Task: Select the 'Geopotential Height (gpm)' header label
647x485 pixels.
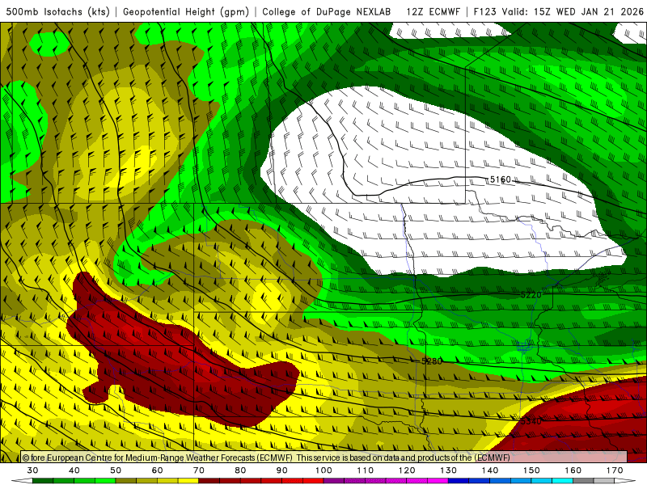Action: pos(186,11)
